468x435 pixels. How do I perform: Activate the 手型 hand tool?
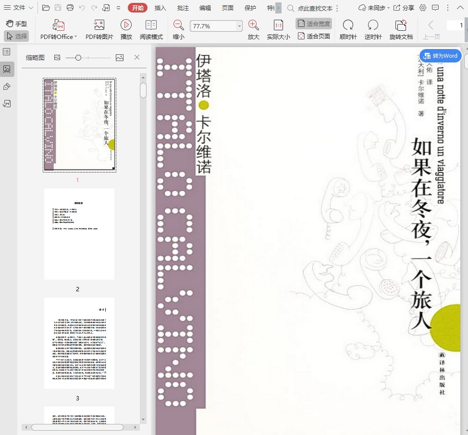(16, 24)
